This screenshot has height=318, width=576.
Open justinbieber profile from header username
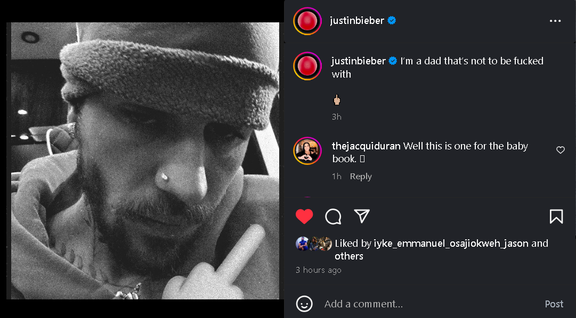tap(356, 21)
